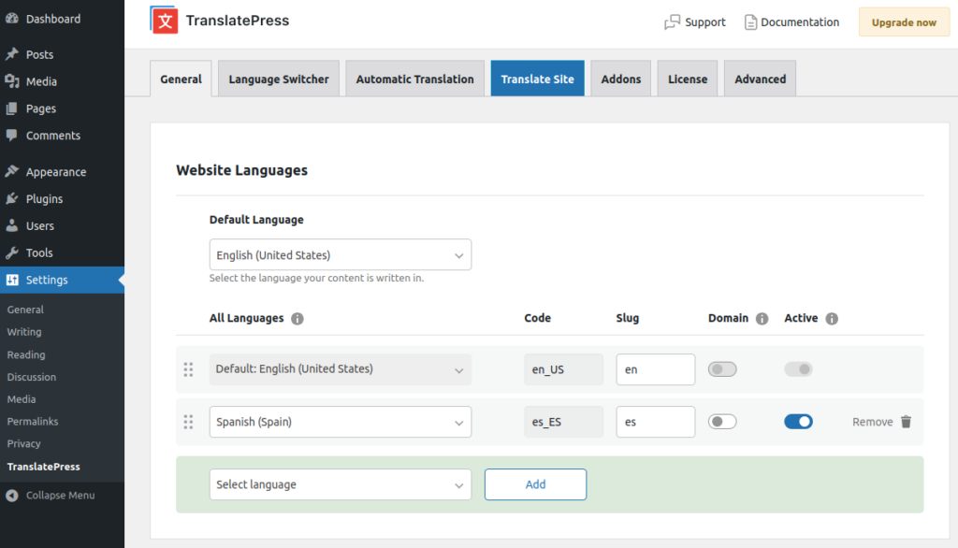
Task: Open the Default Language dropdown
Action: [340, 255]
